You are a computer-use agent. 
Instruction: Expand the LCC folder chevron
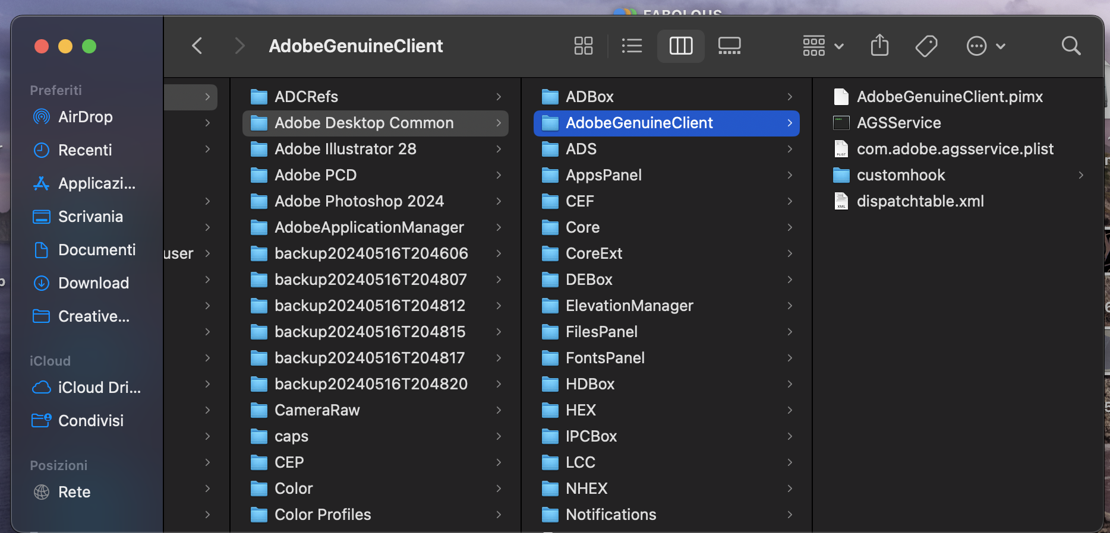click(x=790, y=462)
